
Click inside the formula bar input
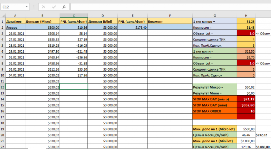click(171, 7)
